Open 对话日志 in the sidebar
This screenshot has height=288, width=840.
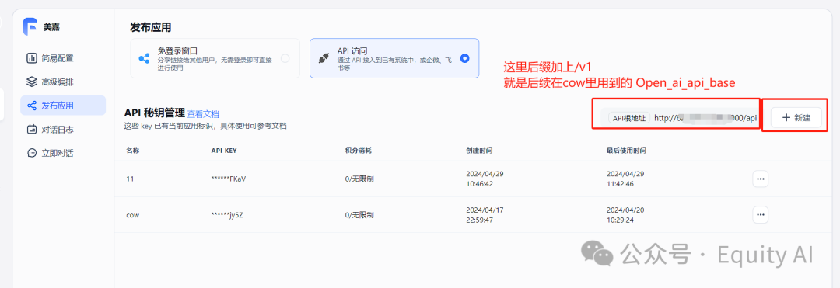[63, 130]
